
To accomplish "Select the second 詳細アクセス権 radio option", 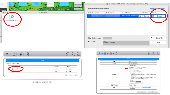I will click(133, 85).
